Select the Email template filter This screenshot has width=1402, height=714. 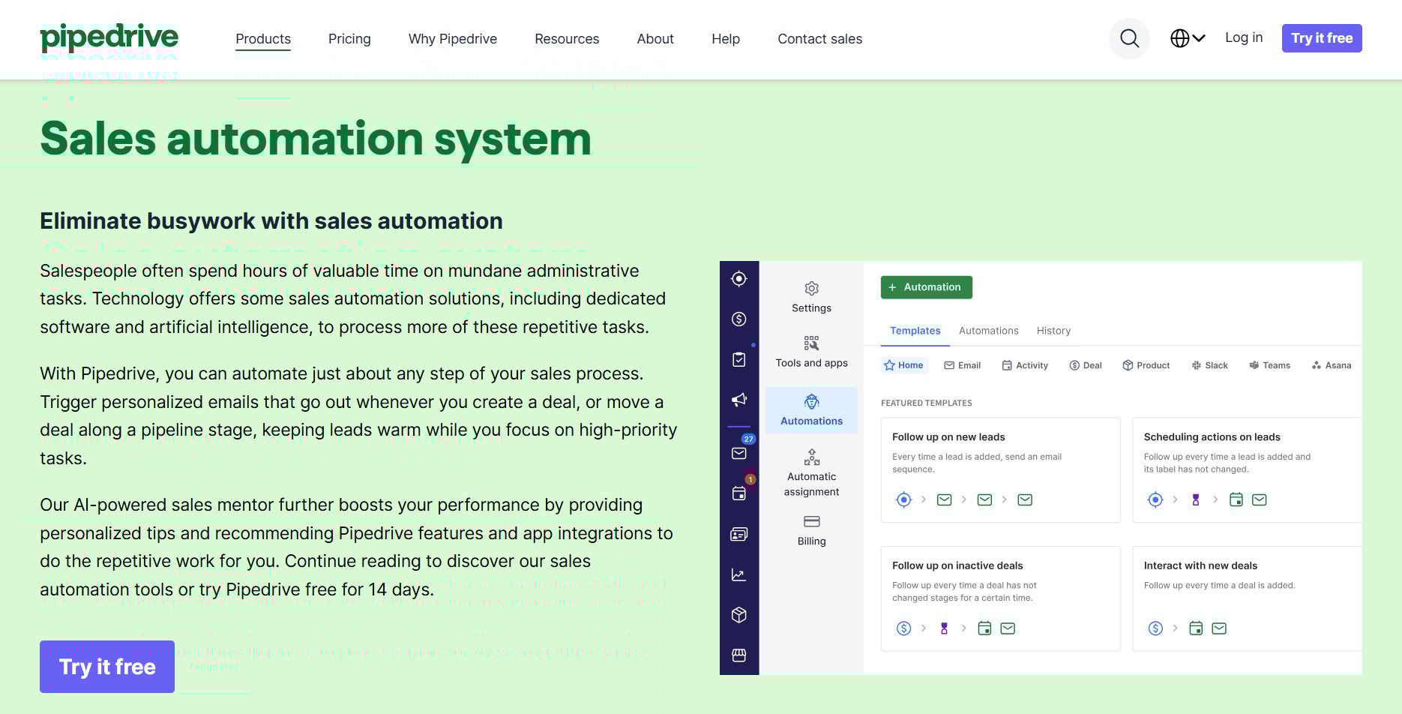[x=963, y=365]
